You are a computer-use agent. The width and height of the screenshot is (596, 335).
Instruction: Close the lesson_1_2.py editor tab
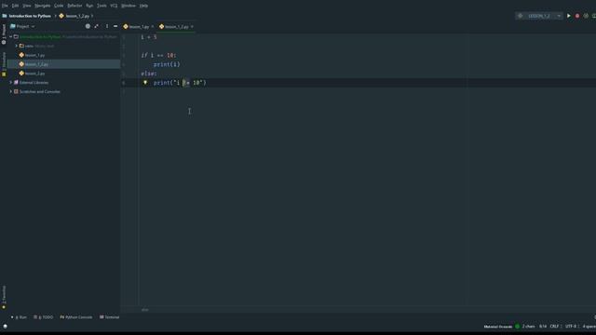192,27
